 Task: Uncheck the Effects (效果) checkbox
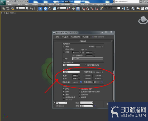[x=64, y=91]
